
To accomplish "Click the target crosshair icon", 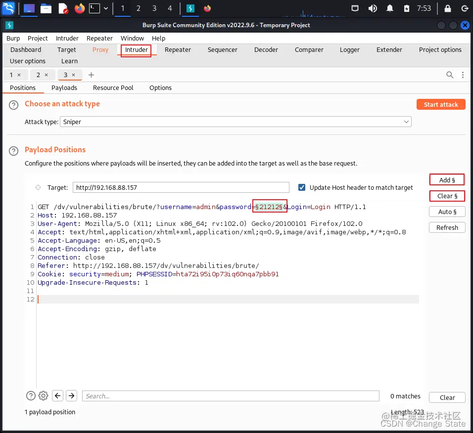I will pos(38,187).
